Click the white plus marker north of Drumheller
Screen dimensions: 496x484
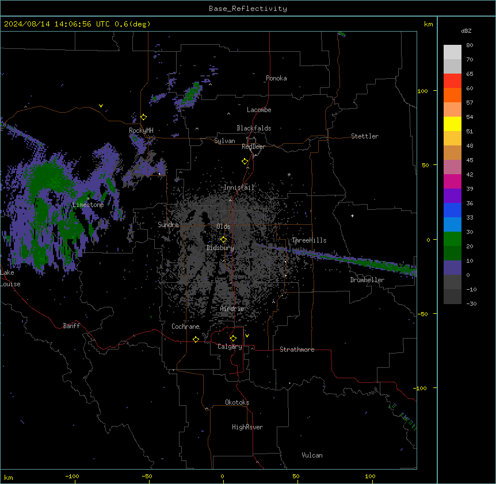(x=352, y=216)
